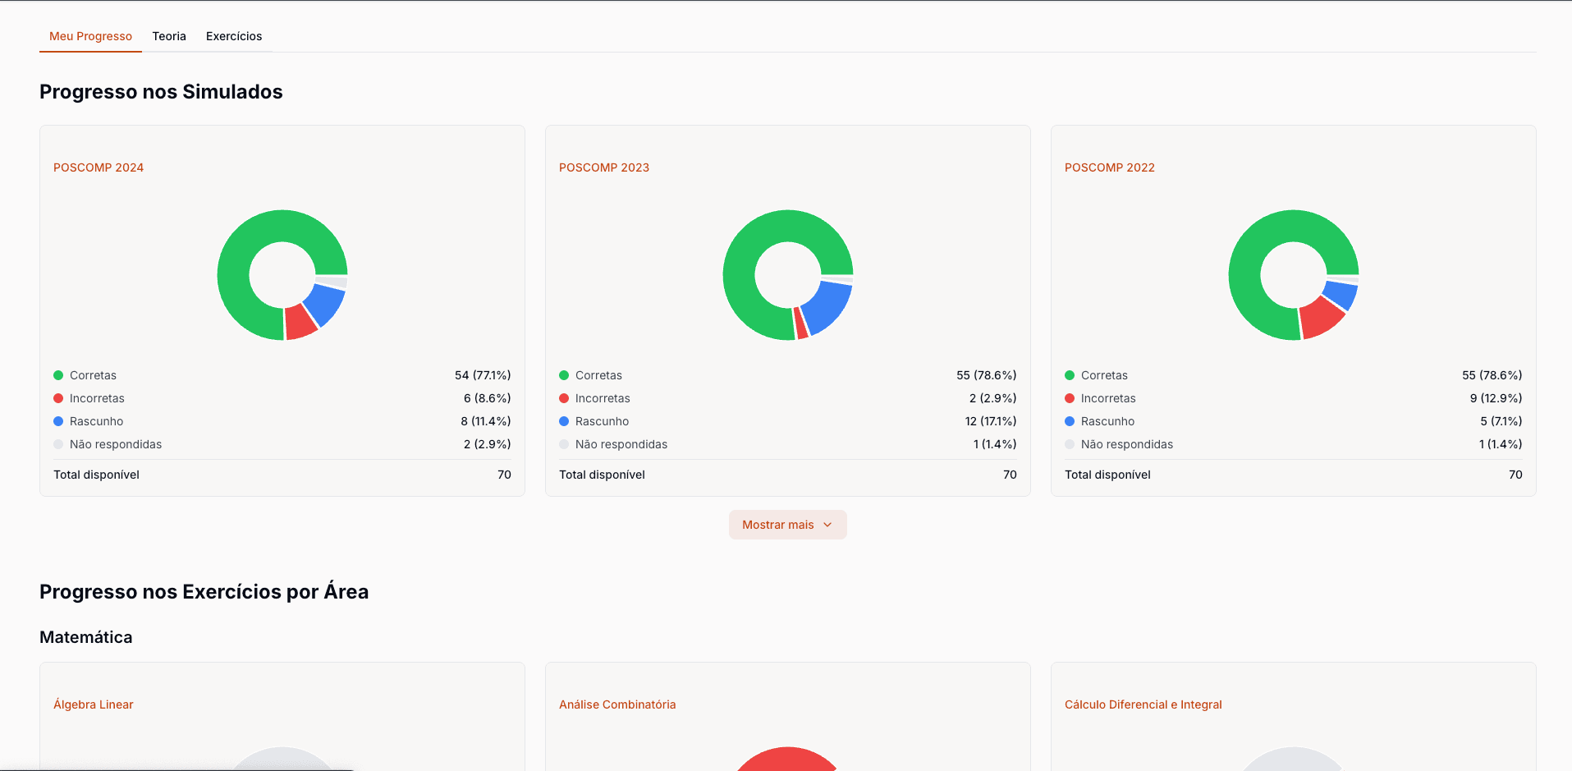Click the value 2 (2.9%) in POSCOMP 2024
Viewport: 1572px width, 771px height.
pos(488,444)
